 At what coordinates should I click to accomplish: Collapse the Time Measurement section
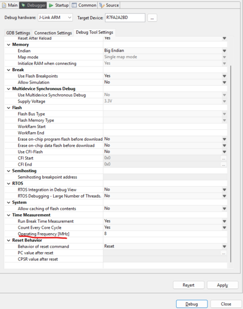click(x=8, y=215)
